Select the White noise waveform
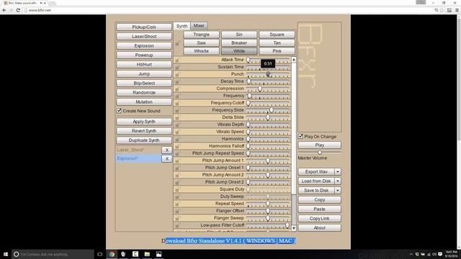The width and height of the screenshot is (461, 259). [239, 51]
